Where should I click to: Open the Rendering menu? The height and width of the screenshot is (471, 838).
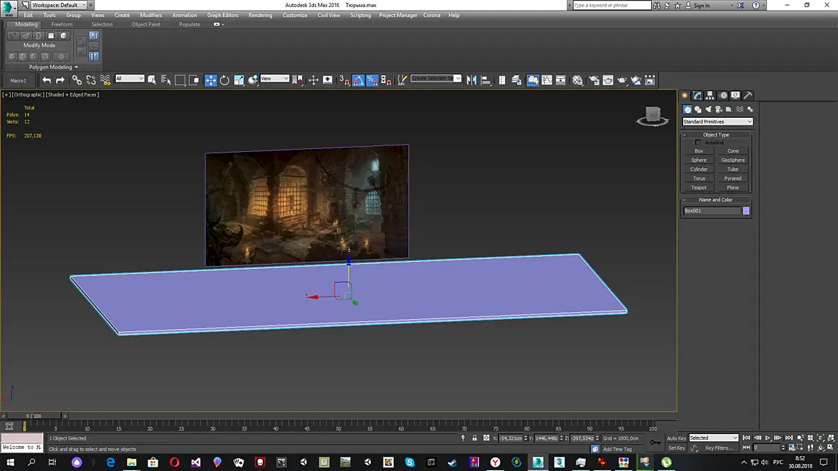[x=260, y=15]
